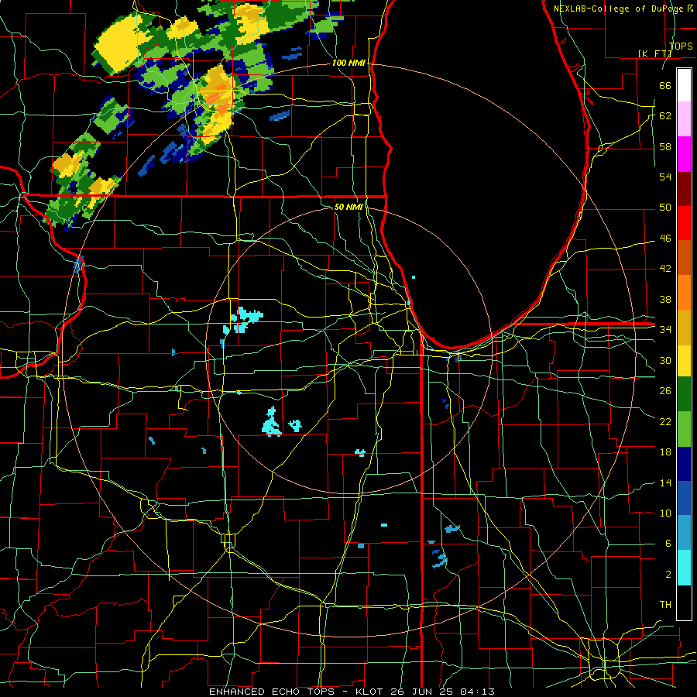The height and width of the screenshot is (697, 697).
Task: Click the "50 NMI" range ring label
Action: click(x=348, y=207)
